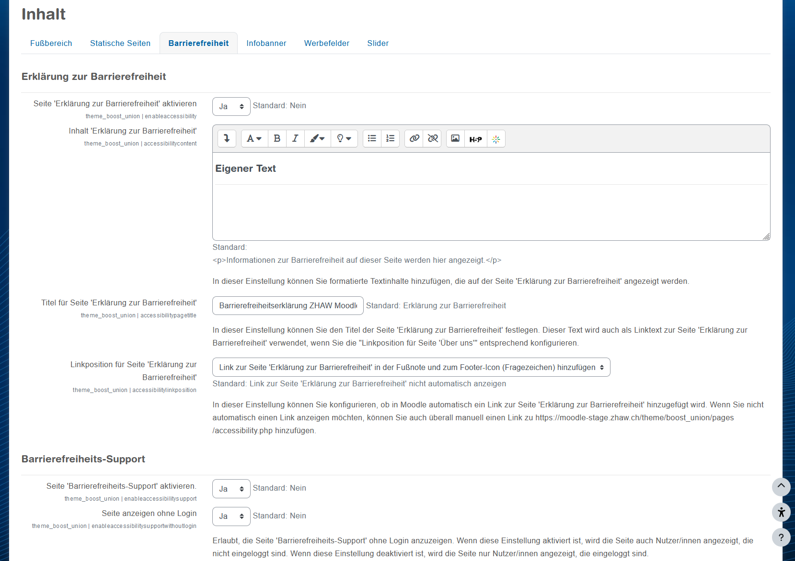Image resolution: width=795 pixels, height=561 pixels.
Task: Insert an image in the editor
Action: click(x=455, y=138)
